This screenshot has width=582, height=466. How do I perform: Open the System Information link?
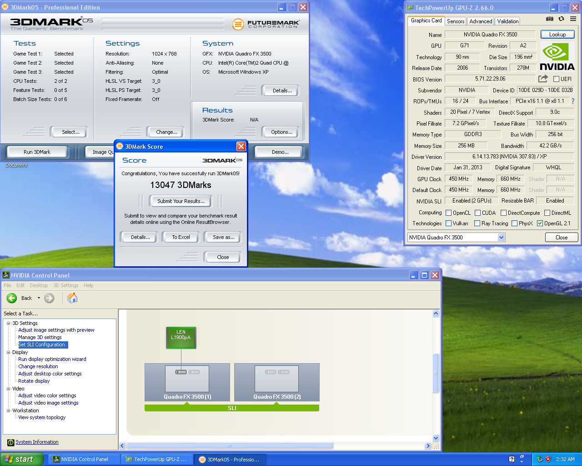click(x=37, y=442)
